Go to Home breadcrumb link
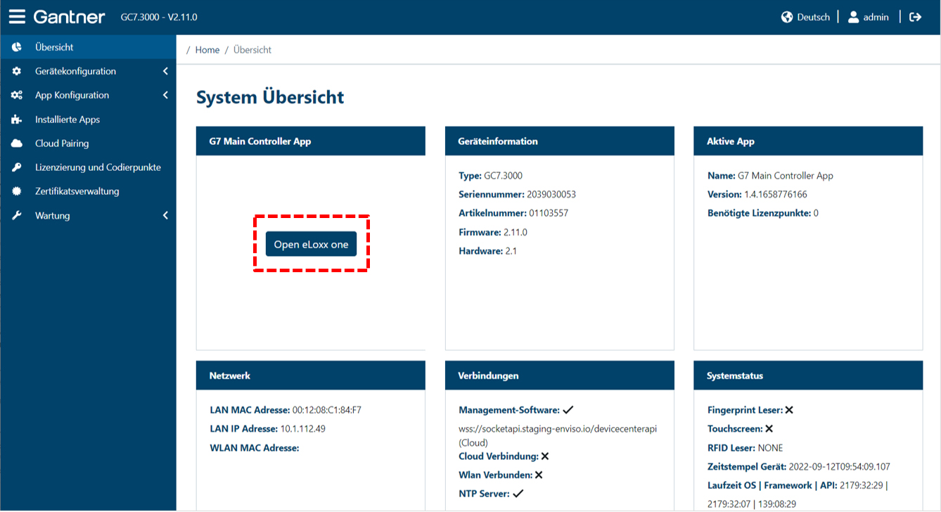 pos(207,50)
